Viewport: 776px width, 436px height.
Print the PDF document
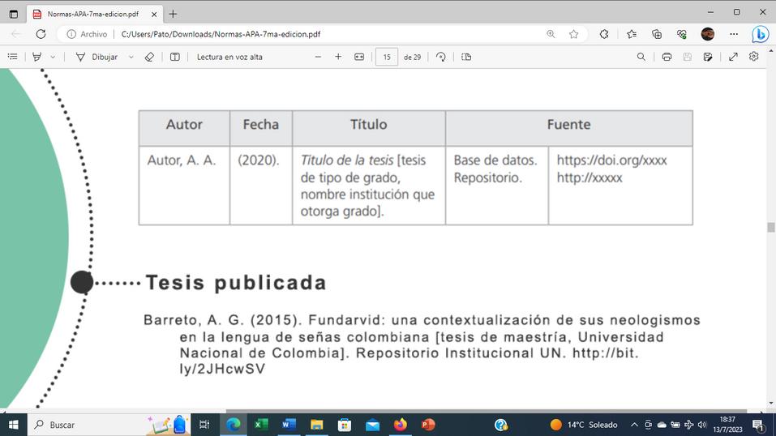[667, 57]
